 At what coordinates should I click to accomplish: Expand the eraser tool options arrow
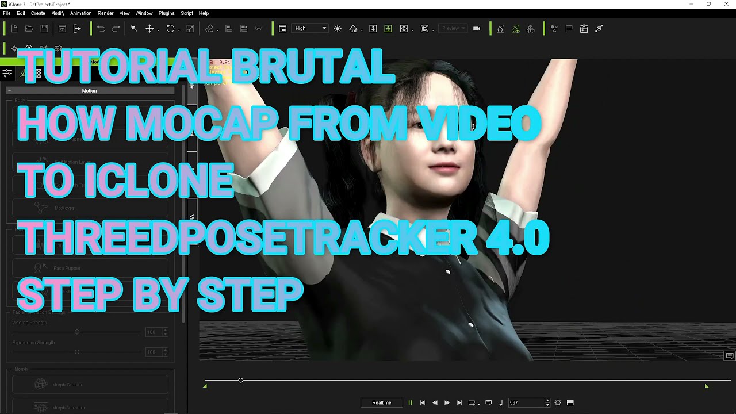pos(217,30)
